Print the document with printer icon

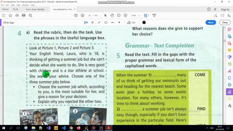coord(24,15)
